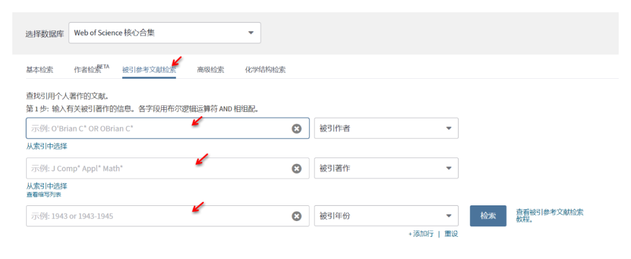Open the 被引作者 field type dropdown
Screen dimensions: 631x259
point(386,128)
